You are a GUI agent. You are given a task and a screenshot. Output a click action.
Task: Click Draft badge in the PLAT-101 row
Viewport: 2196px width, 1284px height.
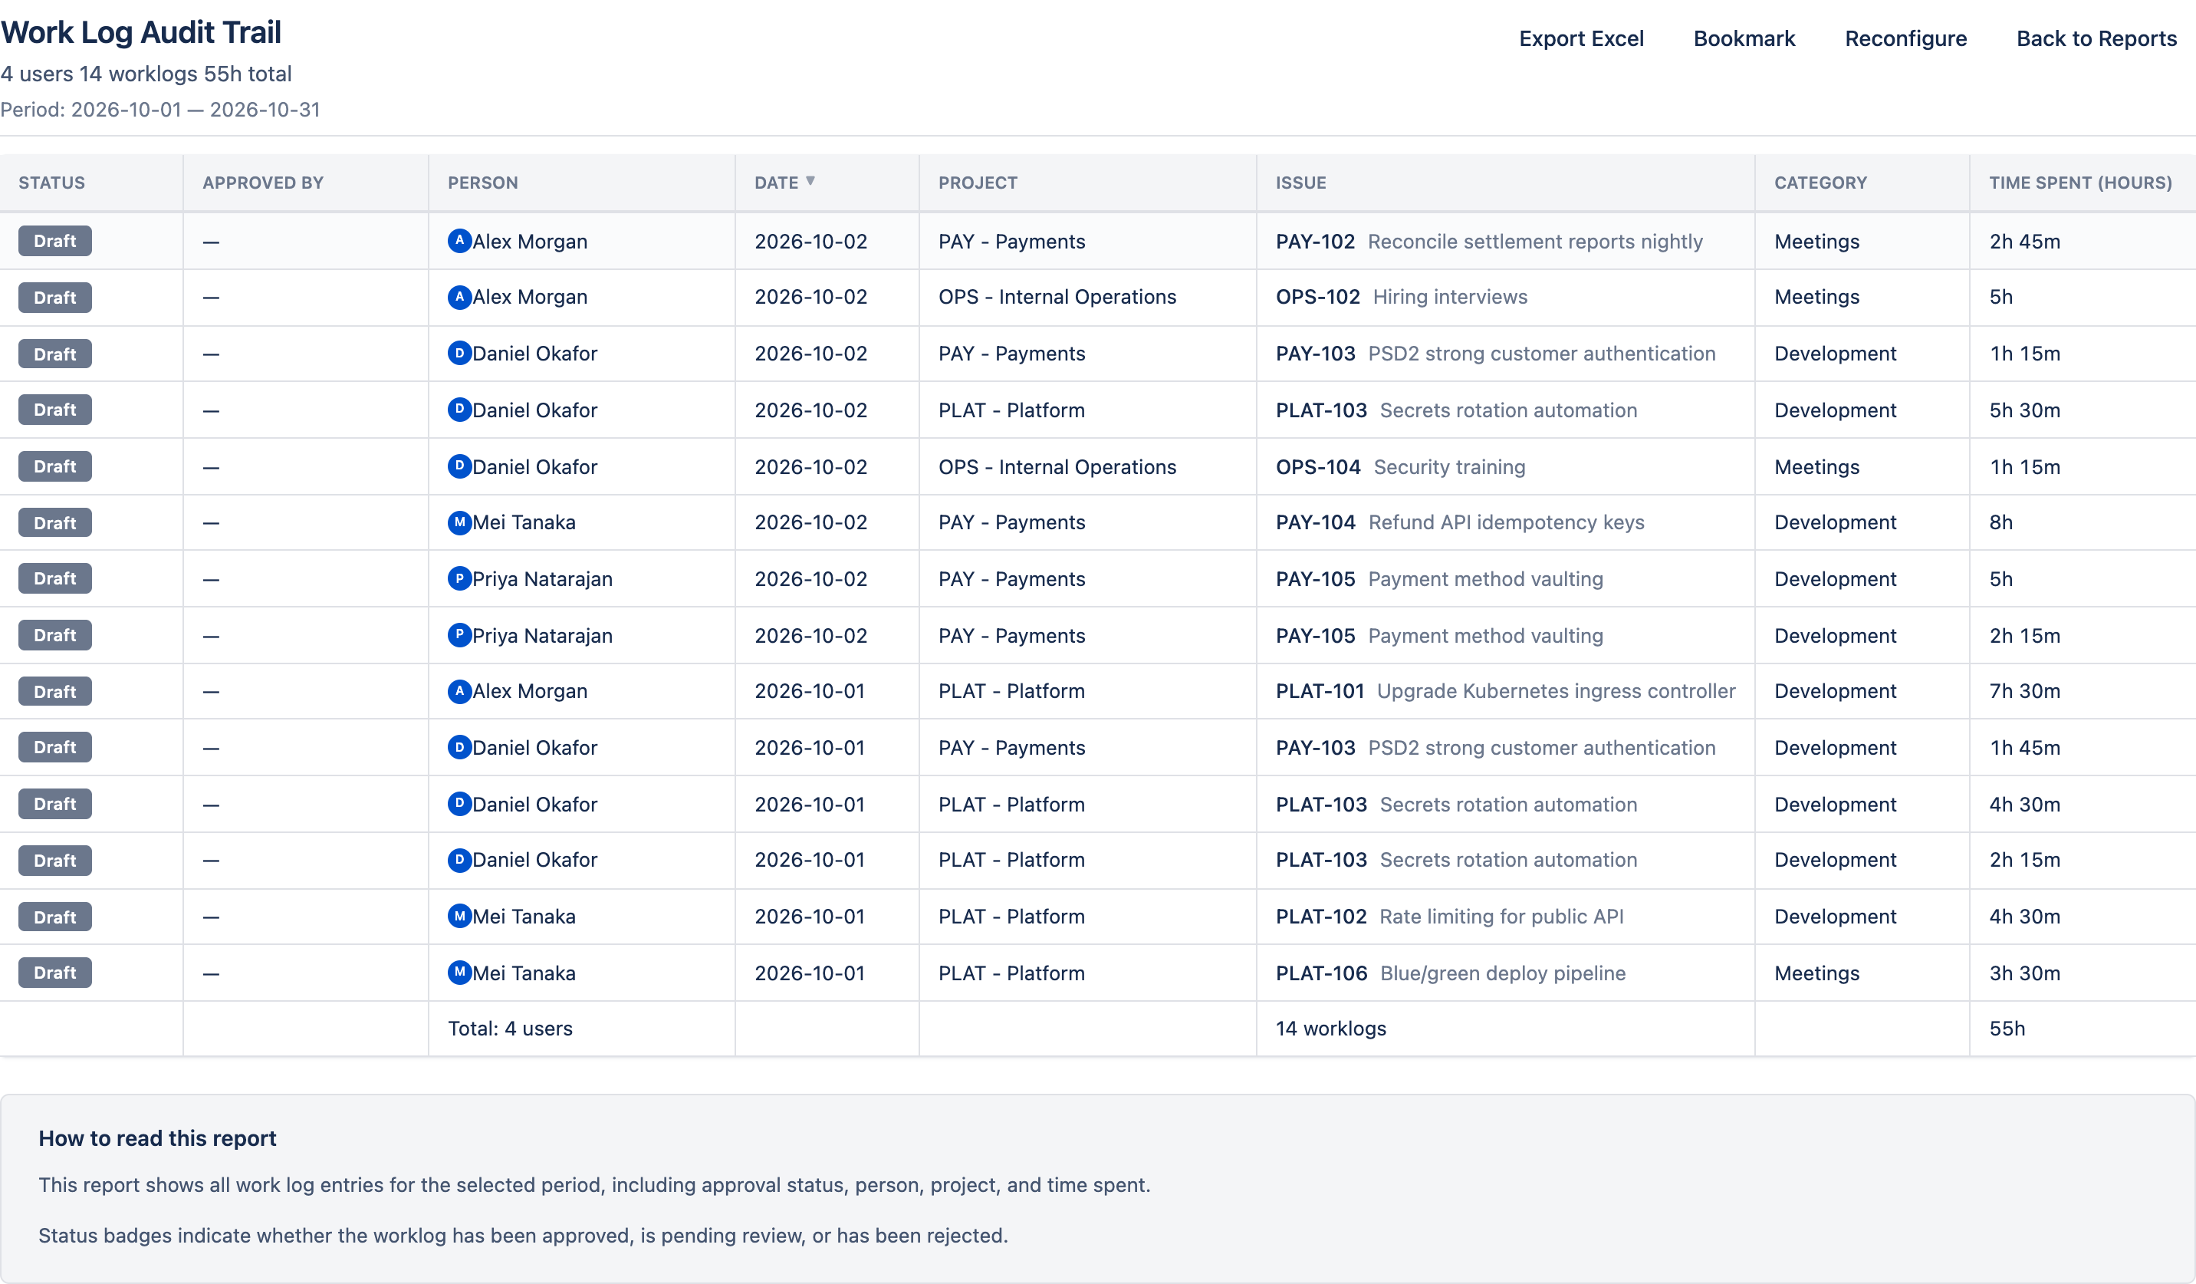coord(55,691)
